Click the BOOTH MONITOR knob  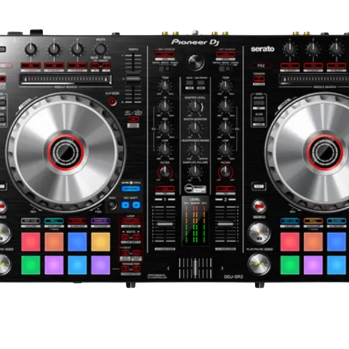point(195,128)
